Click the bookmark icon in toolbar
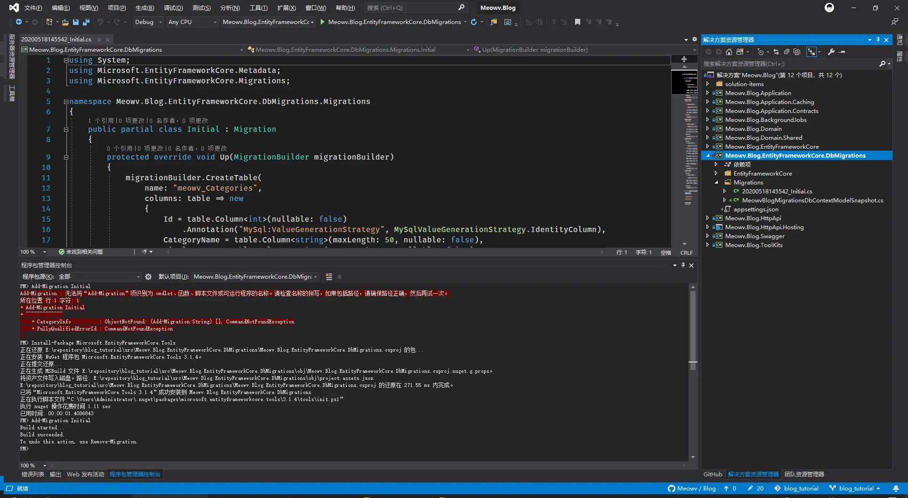The height and width of the screenshot is (498, 908). [x=577, y=22]
